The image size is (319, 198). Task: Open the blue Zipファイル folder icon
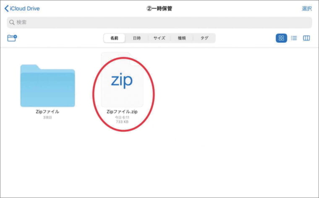click(x=47, y=86)
